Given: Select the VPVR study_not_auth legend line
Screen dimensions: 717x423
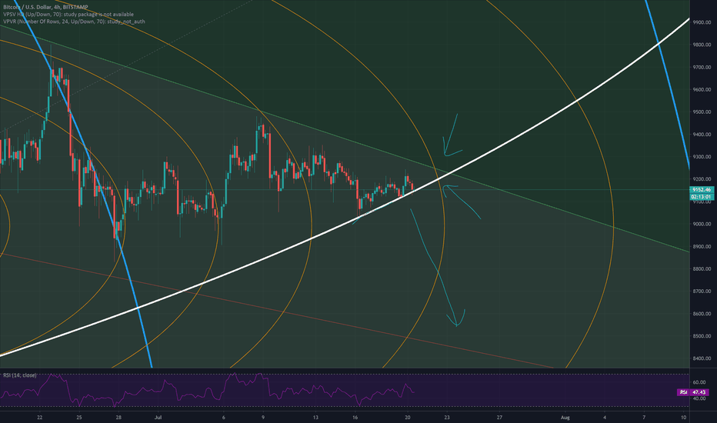Looking at the screenshot, I should tap(74, 22).
